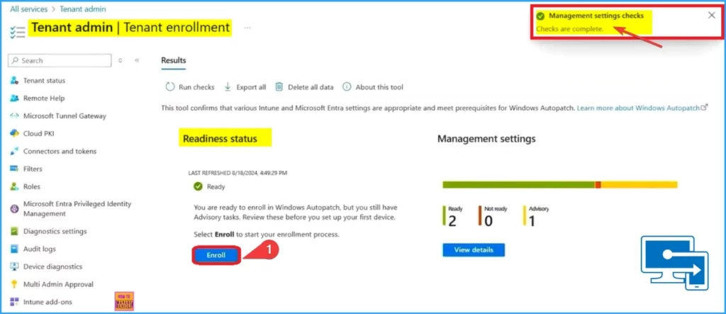Open Microsoft Entra Privileged Identity Management
Viewport: 726px width, 314px height.
[77, 209]
